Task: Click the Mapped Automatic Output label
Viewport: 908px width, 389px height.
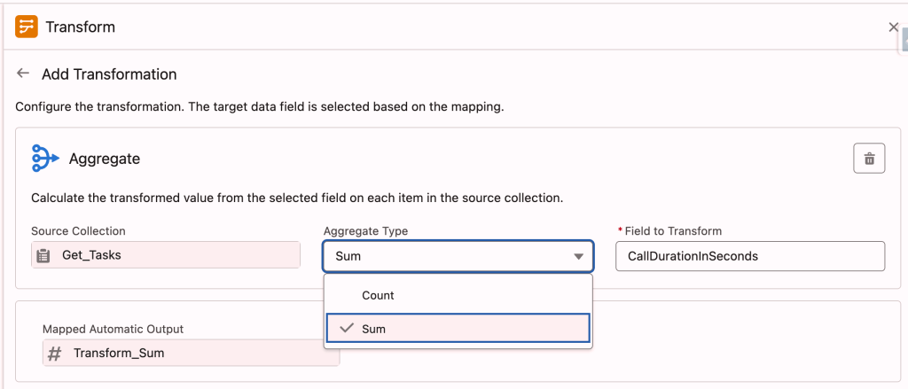Action: tap(113, 329)
